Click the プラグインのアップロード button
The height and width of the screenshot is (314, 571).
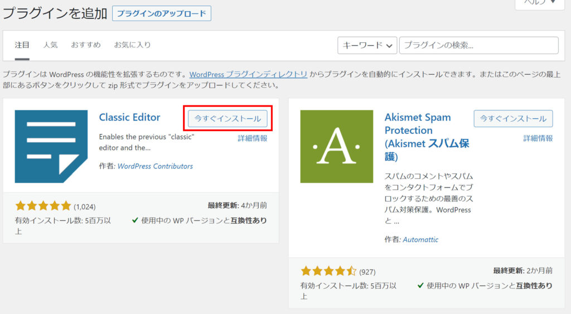[161, 13]
